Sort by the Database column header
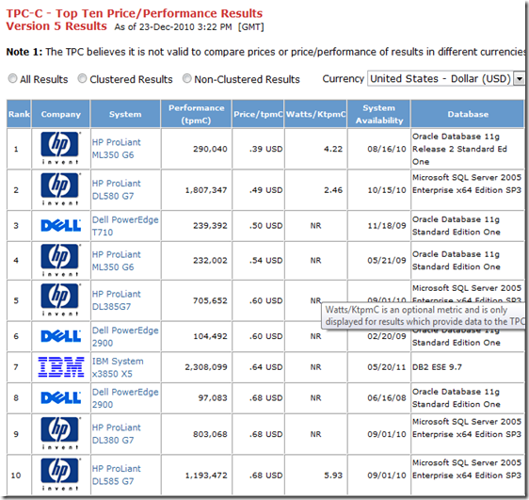The width and height of the screenshot is (529, 500). coord(468,114)
